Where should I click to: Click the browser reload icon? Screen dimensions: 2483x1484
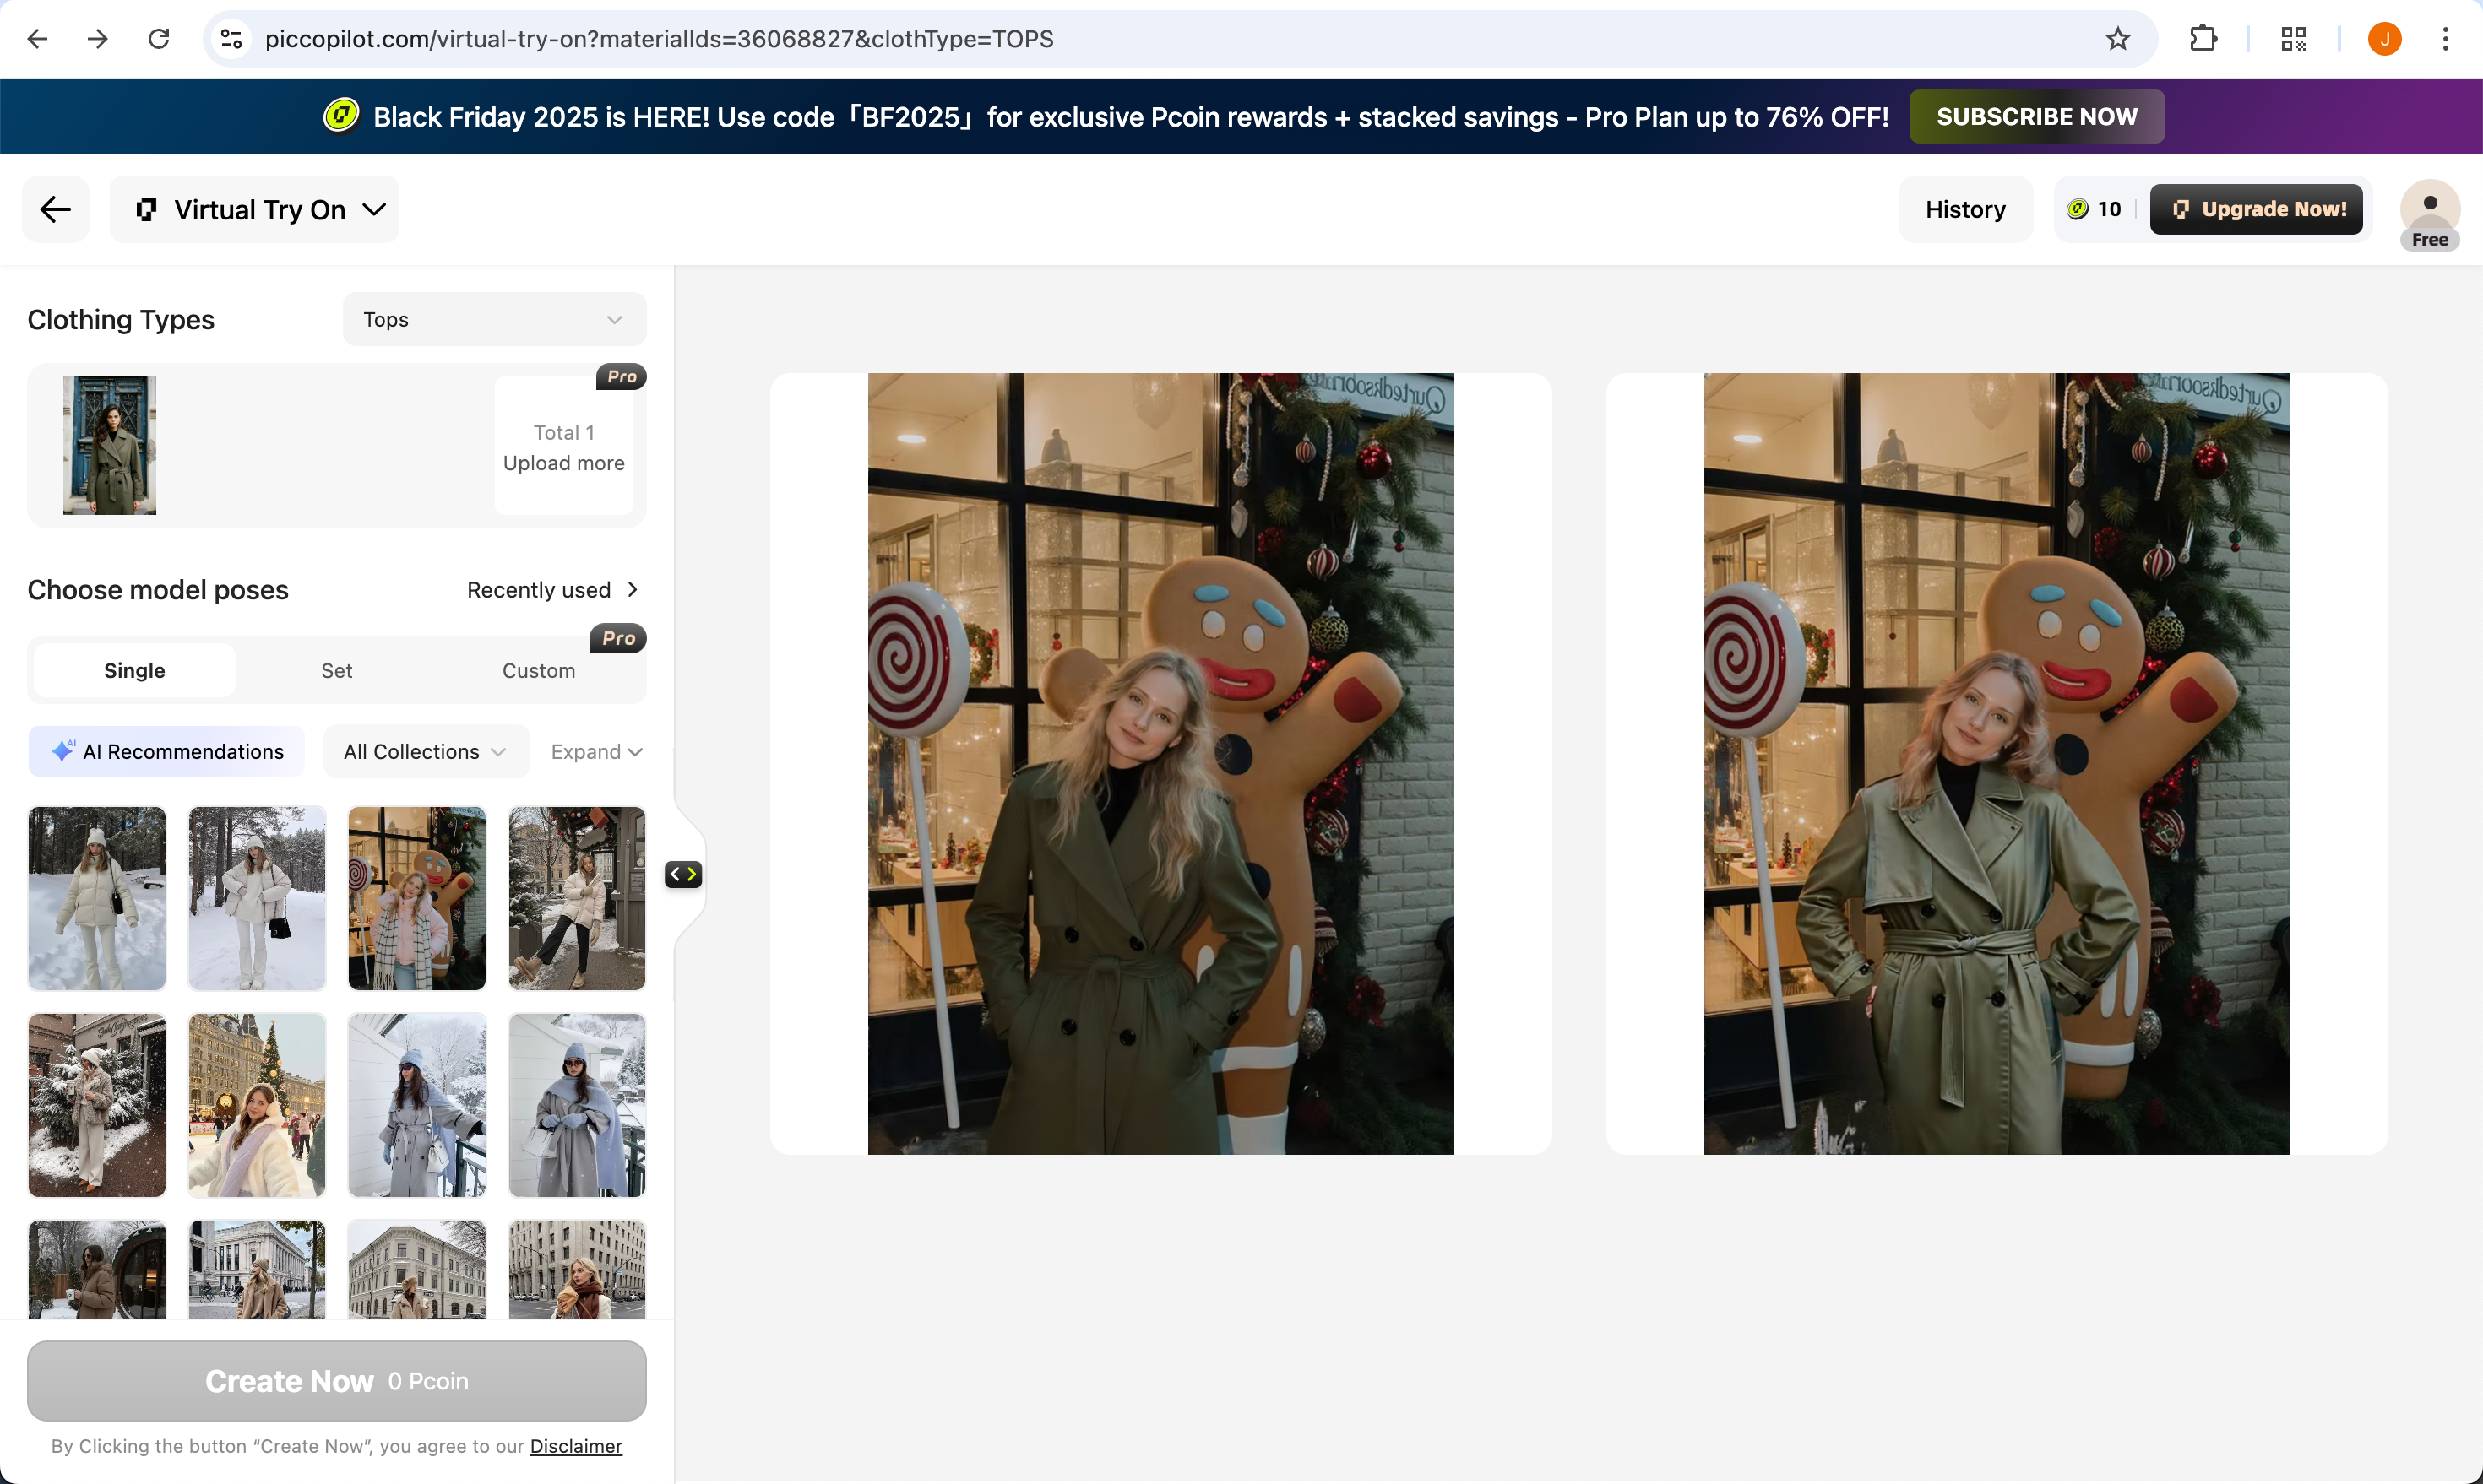click(159, 39)
